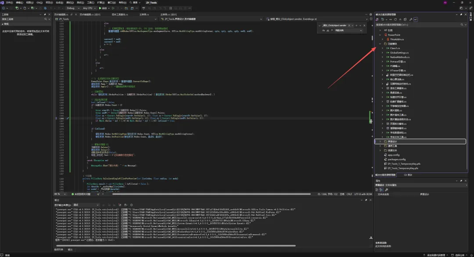This screenshot has width=474, height=257.
Task: Click find next arrow in find box
Action: [x=356, y=25]
